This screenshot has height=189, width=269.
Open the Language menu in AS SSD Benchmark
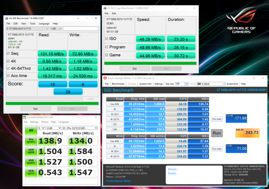click(x=44, y=23)
